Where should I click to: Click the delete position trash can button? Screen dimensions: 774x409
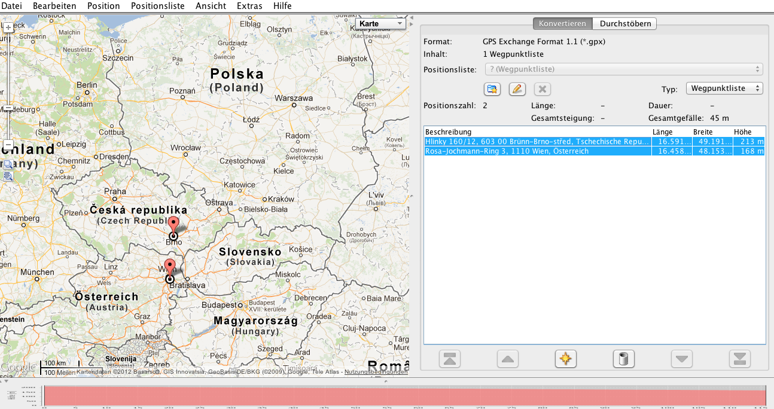point(623,359)
